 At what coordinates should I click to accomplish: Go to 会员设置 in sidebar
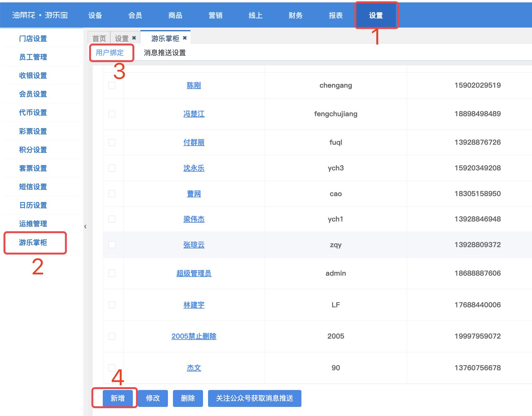33,94
